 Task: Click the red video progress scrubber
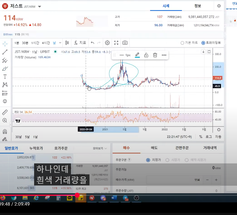(x=77, y=195)
